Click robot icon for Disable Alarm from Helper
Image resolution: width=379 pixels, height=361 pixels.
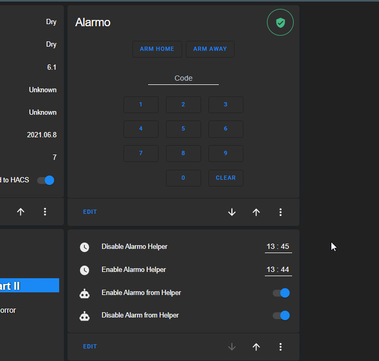[x=85, y=316]
